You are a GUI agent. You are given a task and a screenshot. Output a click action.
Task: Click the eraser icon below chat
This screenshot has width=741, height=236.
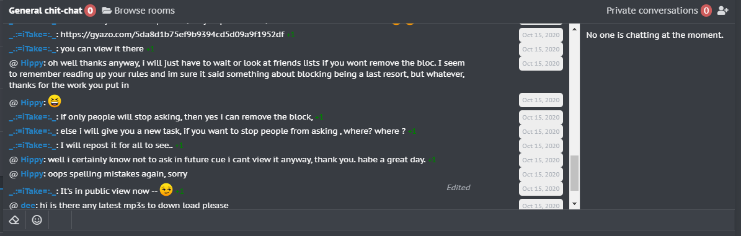pyautogui.click(x=14, y=220)
